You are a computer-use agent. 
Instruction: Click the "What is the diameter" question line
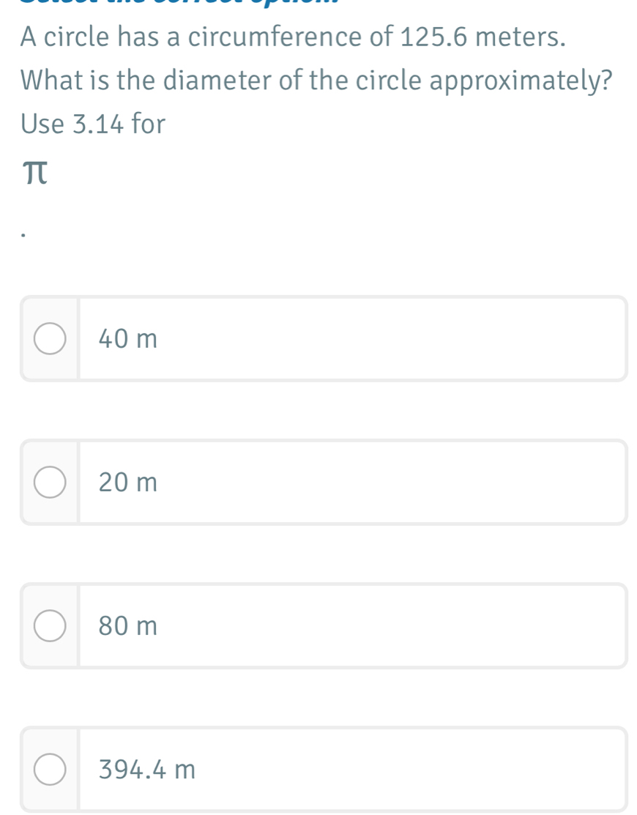pyautogui.click(x=316, y=81)
